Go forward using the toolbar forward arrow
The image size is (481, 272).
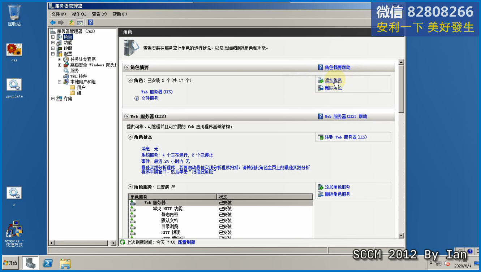(x=60, y=22)
